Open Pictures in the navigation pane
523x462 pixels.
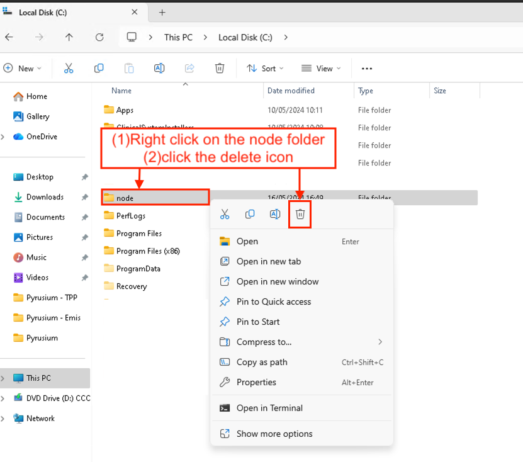(33, 237)
